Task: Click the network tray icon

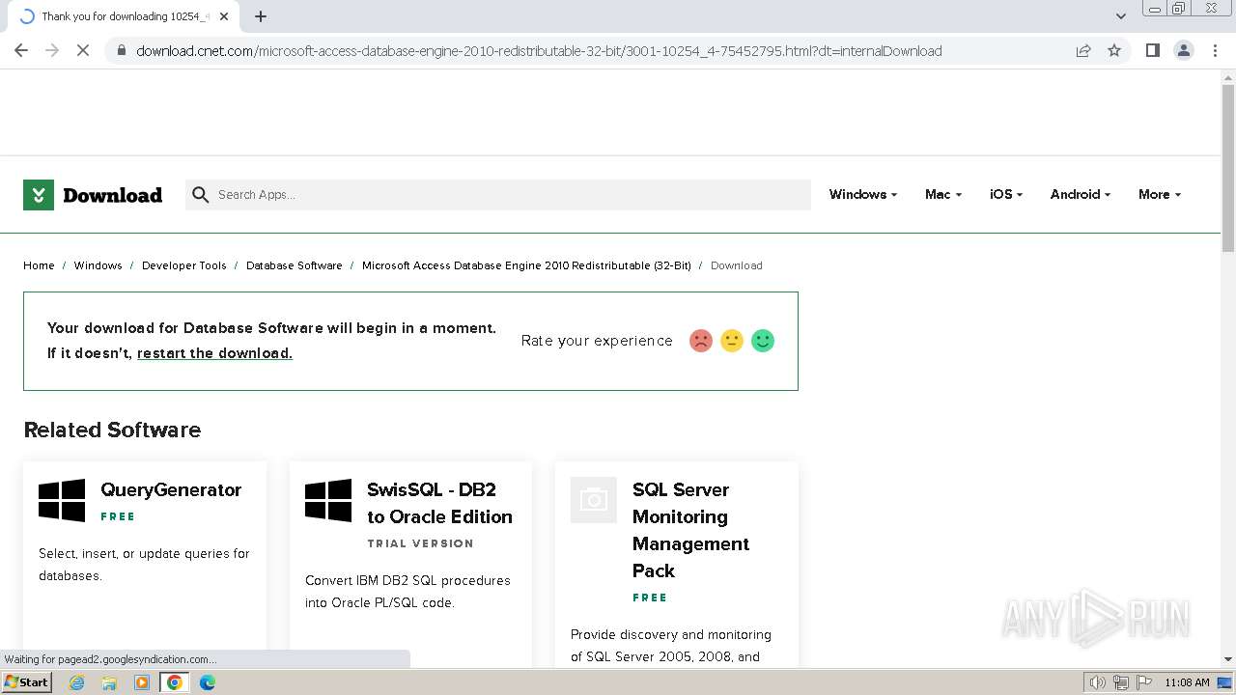Action: [1121, 682]
